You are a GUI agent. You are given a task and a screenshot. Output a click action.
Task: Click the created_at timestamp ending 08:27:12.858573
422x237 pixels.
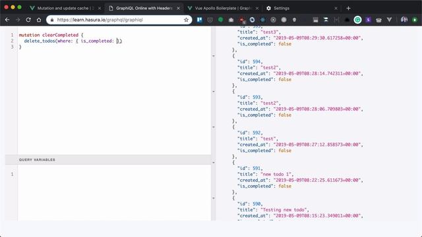click(x=317, y=145)
